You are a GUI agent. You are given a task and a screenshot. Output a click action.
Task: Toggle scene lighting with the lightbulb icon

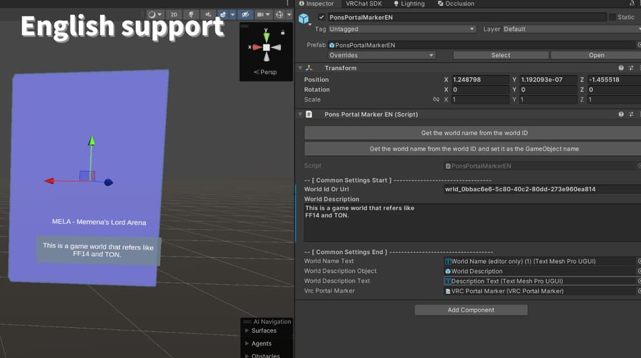(x=191, y=14)
